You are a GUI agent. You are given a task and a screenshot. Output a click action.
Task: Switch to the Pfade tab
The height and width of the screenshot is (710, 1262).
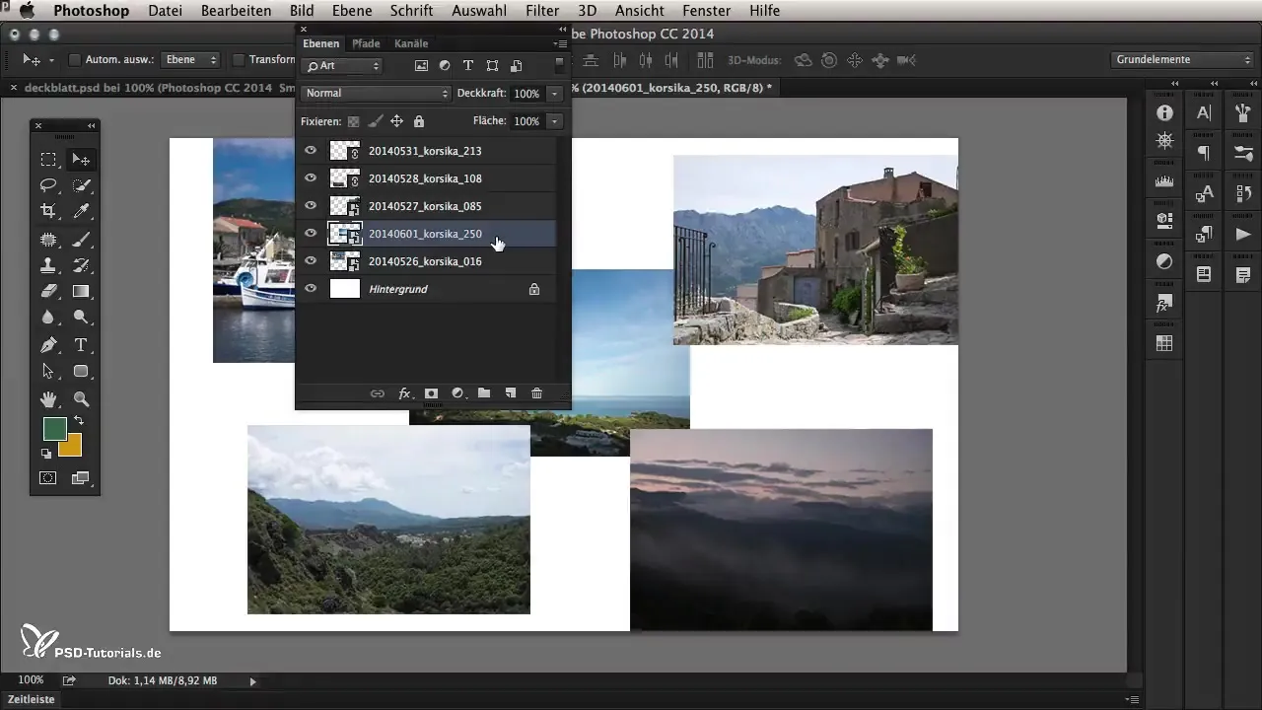(366, 43)
